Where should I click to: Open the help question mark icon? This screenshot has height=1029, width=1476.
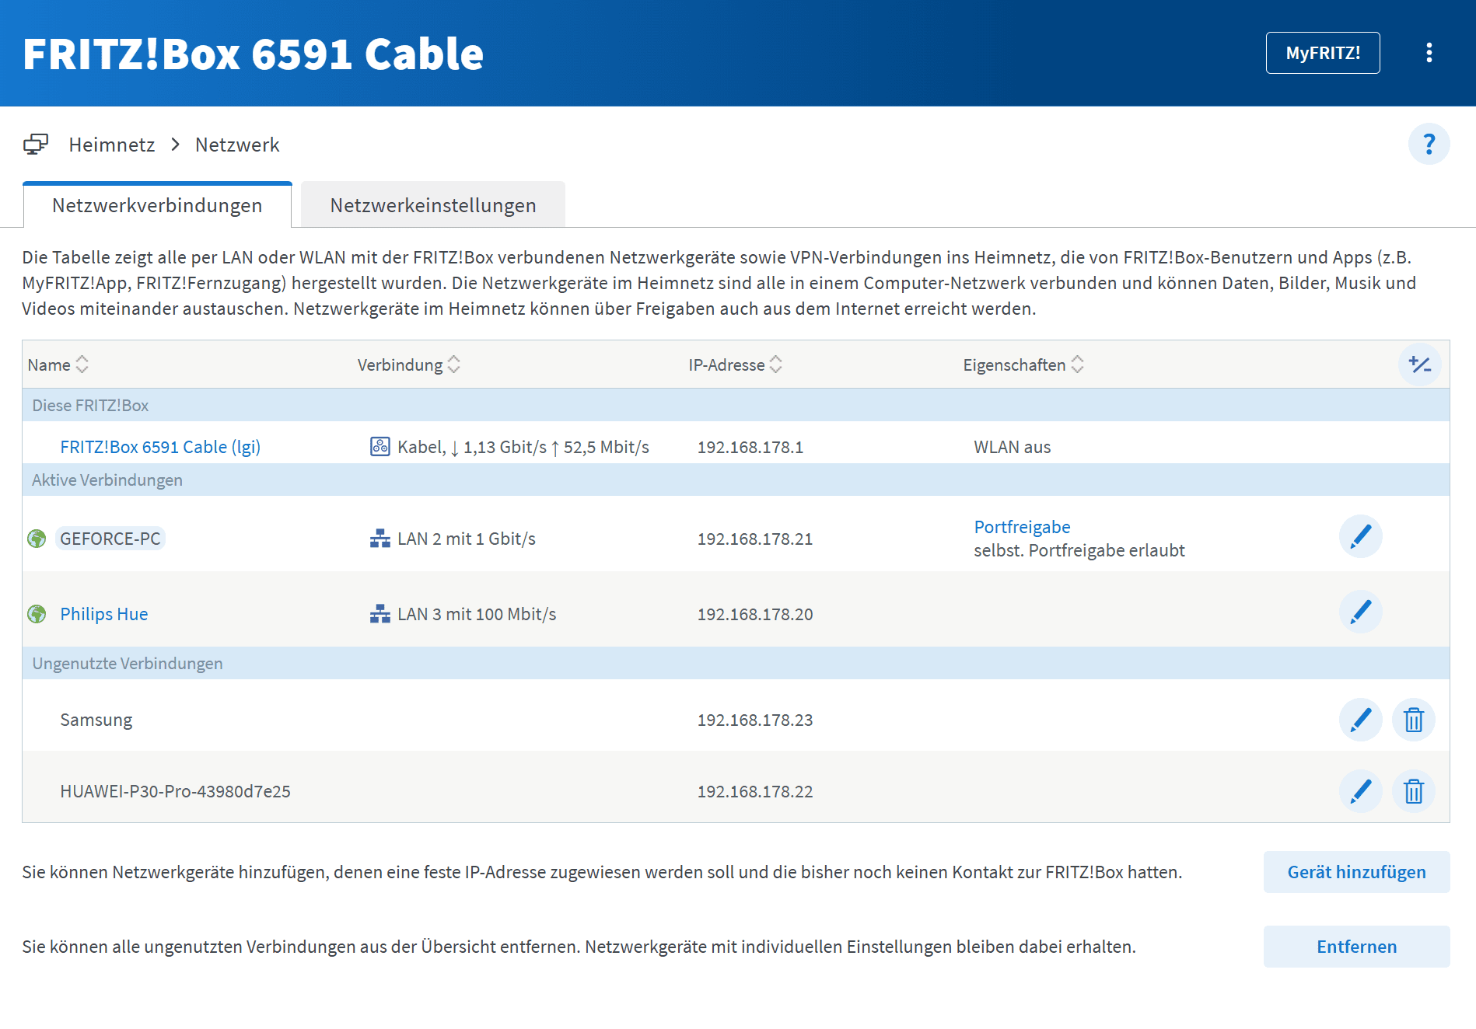(x=1429, y=145)
